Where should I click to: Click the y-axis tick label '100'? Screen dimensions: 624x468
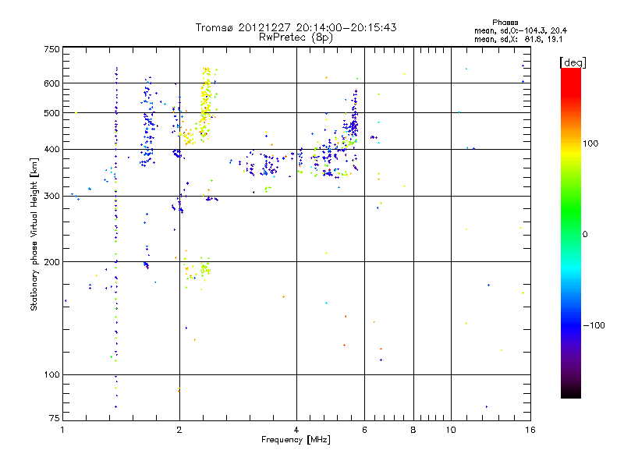point(51,374)
